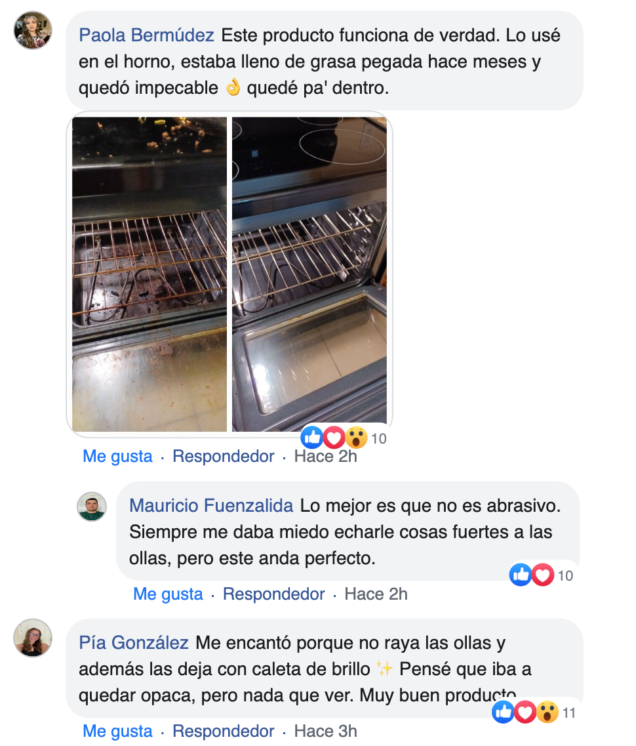Click the like reaction on Paola's comment
This screenshot has width=636, height=746.
point(312,437)
